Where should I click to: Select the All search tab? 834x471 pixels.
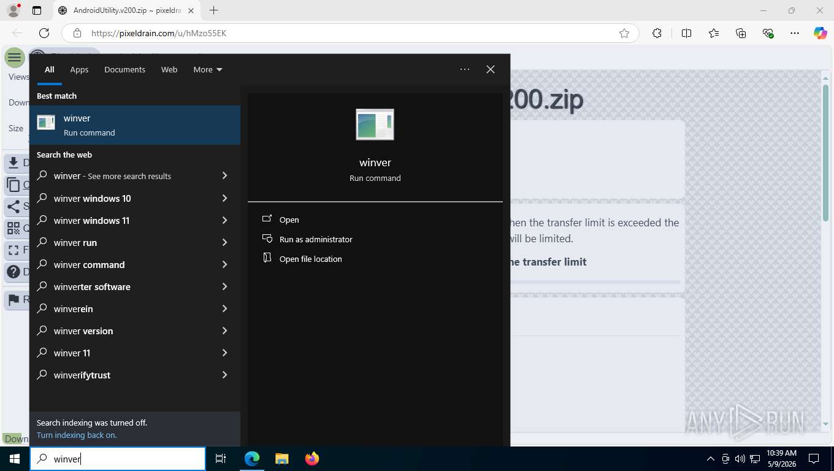[49, 69]
